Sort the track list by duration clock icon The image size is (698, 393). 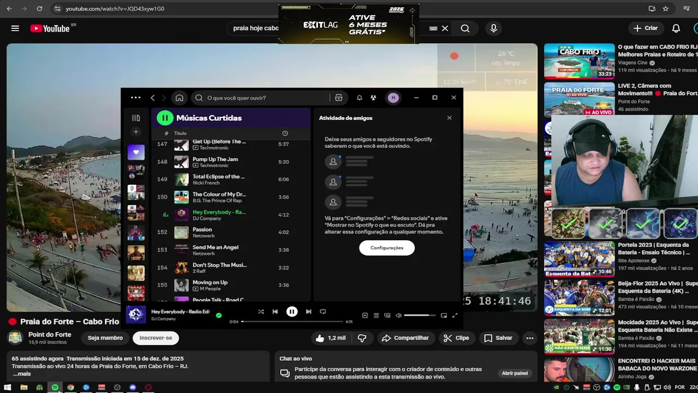coord(285,133)
